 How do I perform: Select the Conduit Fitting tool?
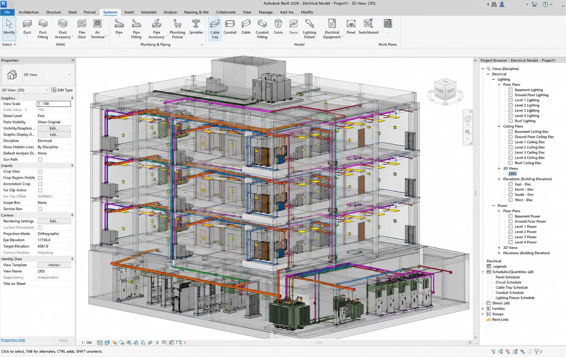click(x=262, y=28)
